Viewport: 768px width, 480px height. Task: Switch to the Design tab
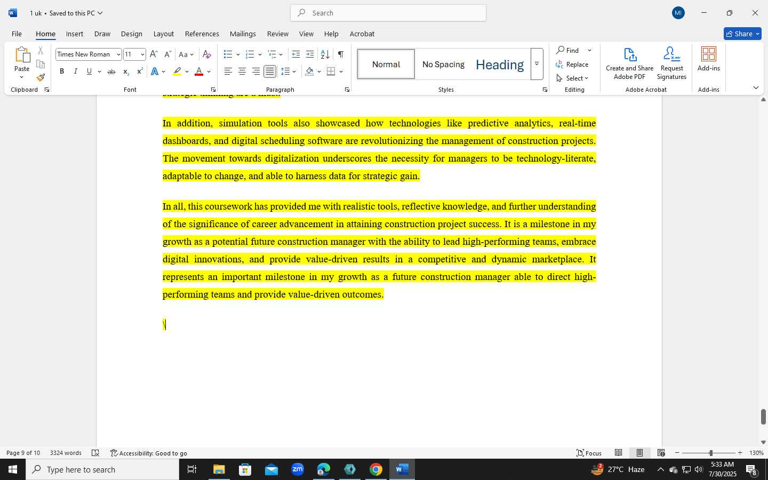coord(131,34)
